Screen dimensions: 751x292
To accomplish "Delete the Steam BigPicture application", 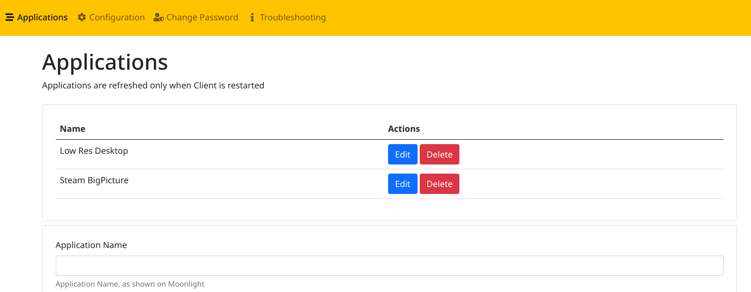I will pos(440,184).
